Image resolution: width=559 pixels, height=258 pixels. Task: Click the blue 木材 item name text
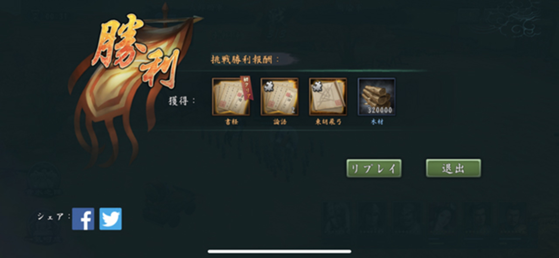[377, 122]
